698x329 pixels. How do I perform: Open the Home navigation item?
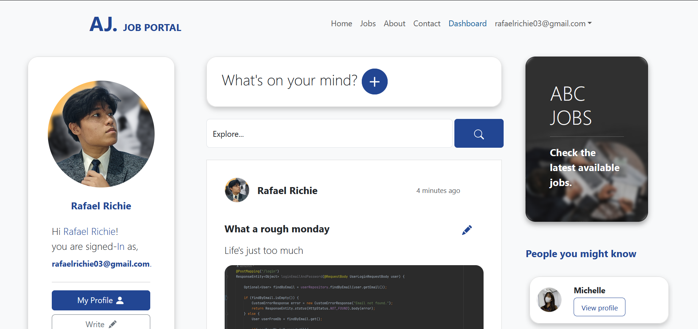(341, 24)
